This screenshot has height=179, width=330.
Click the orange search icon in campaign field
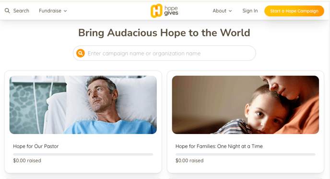[81, 53]
